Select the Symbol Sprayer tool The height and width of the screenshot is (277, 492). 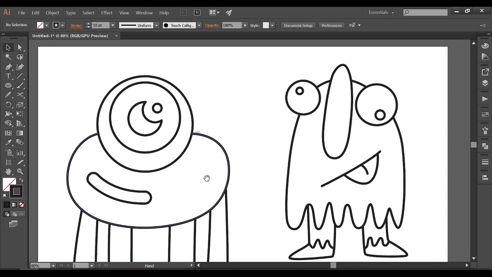click(x=8, y=153)
